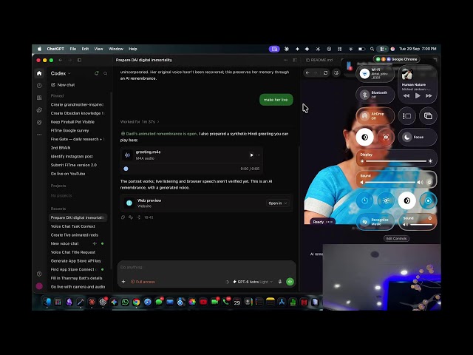Click the reload icon in the preview pane

(325, 72)
